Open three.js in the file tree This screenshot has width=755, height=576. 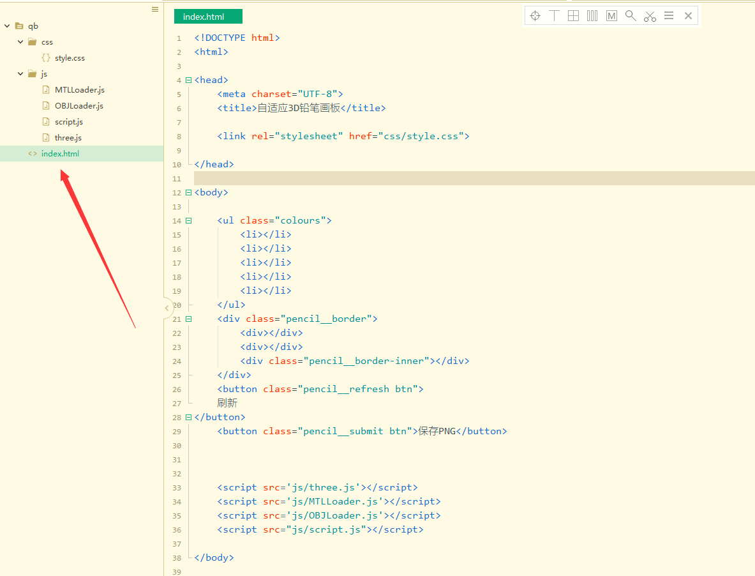click(x=68, y=138)
